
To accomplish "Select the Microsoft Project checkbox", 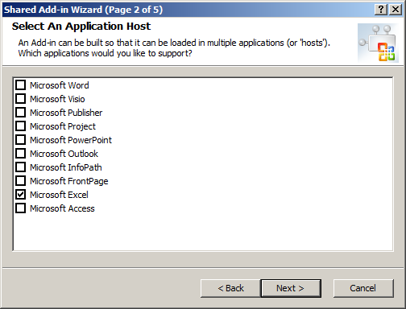I will 20,126.
